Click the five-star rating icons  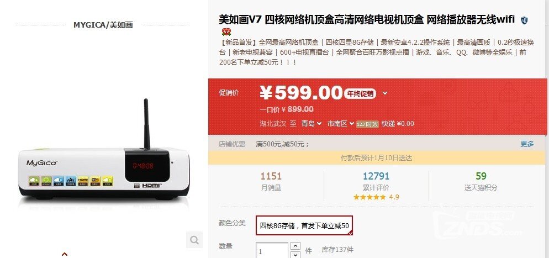pos(369,197)
